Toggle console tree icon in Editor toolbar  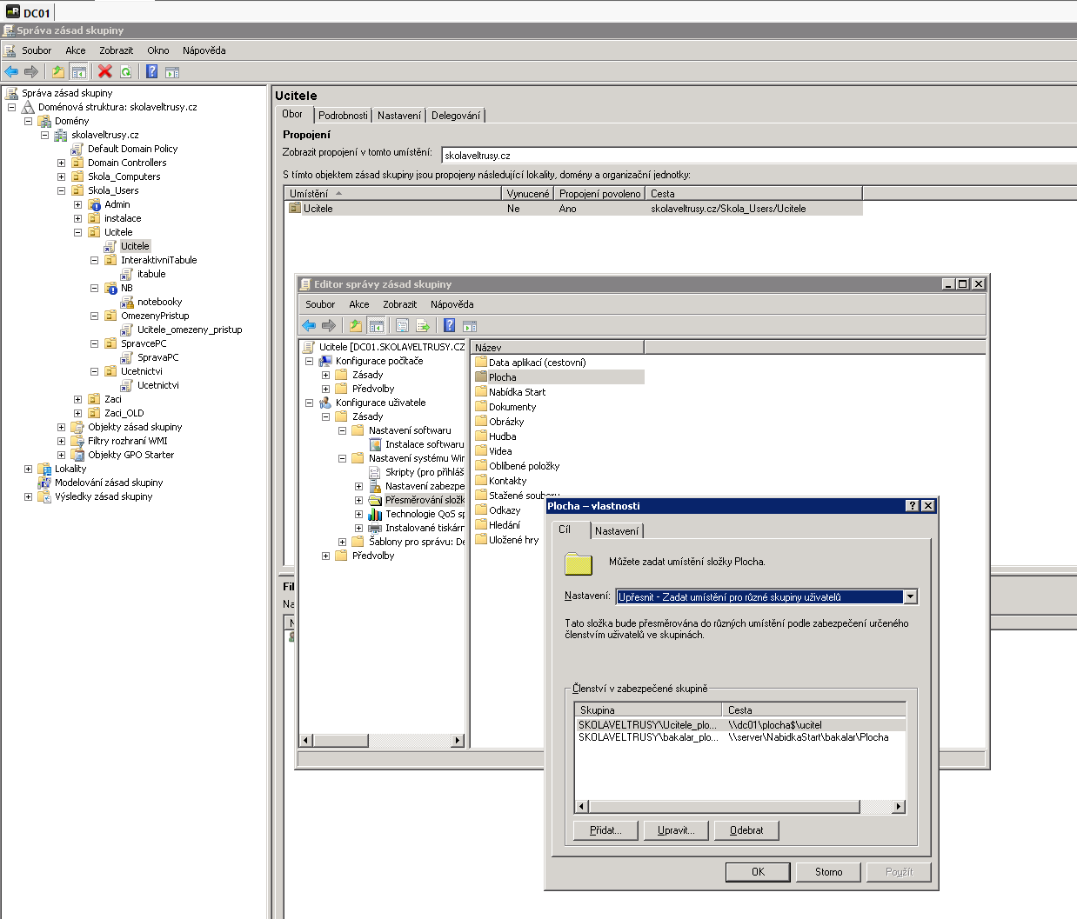tap(376, 325)
